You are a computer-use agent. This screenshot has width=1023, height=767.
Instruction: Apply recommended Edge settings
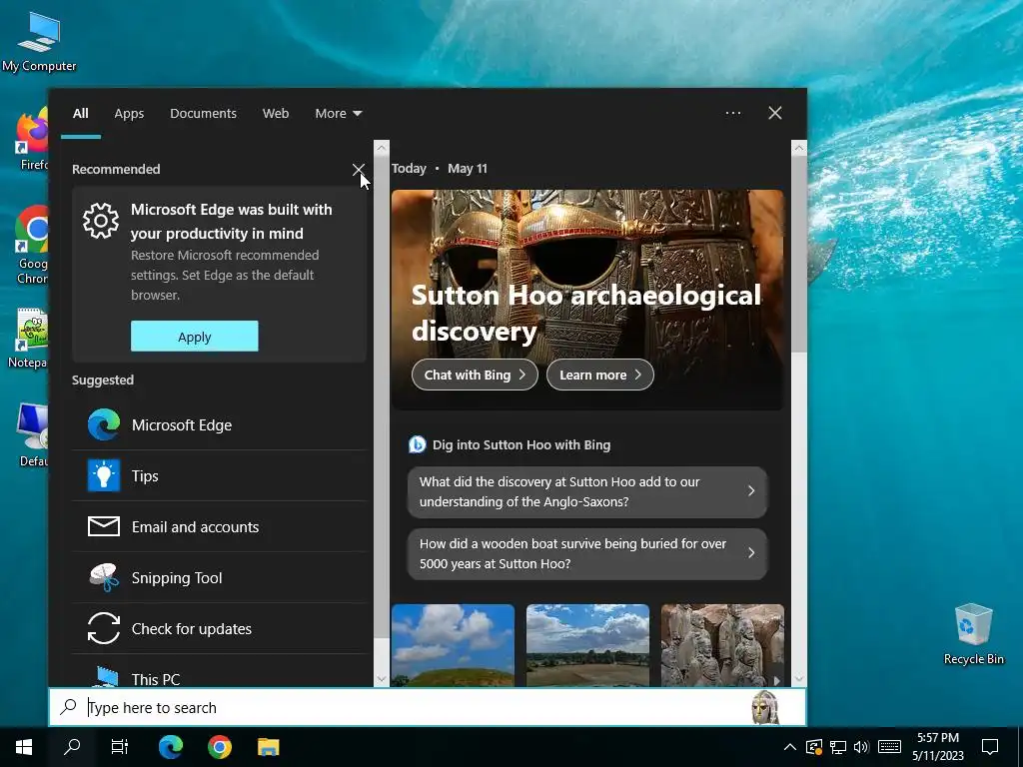[195, 337]
